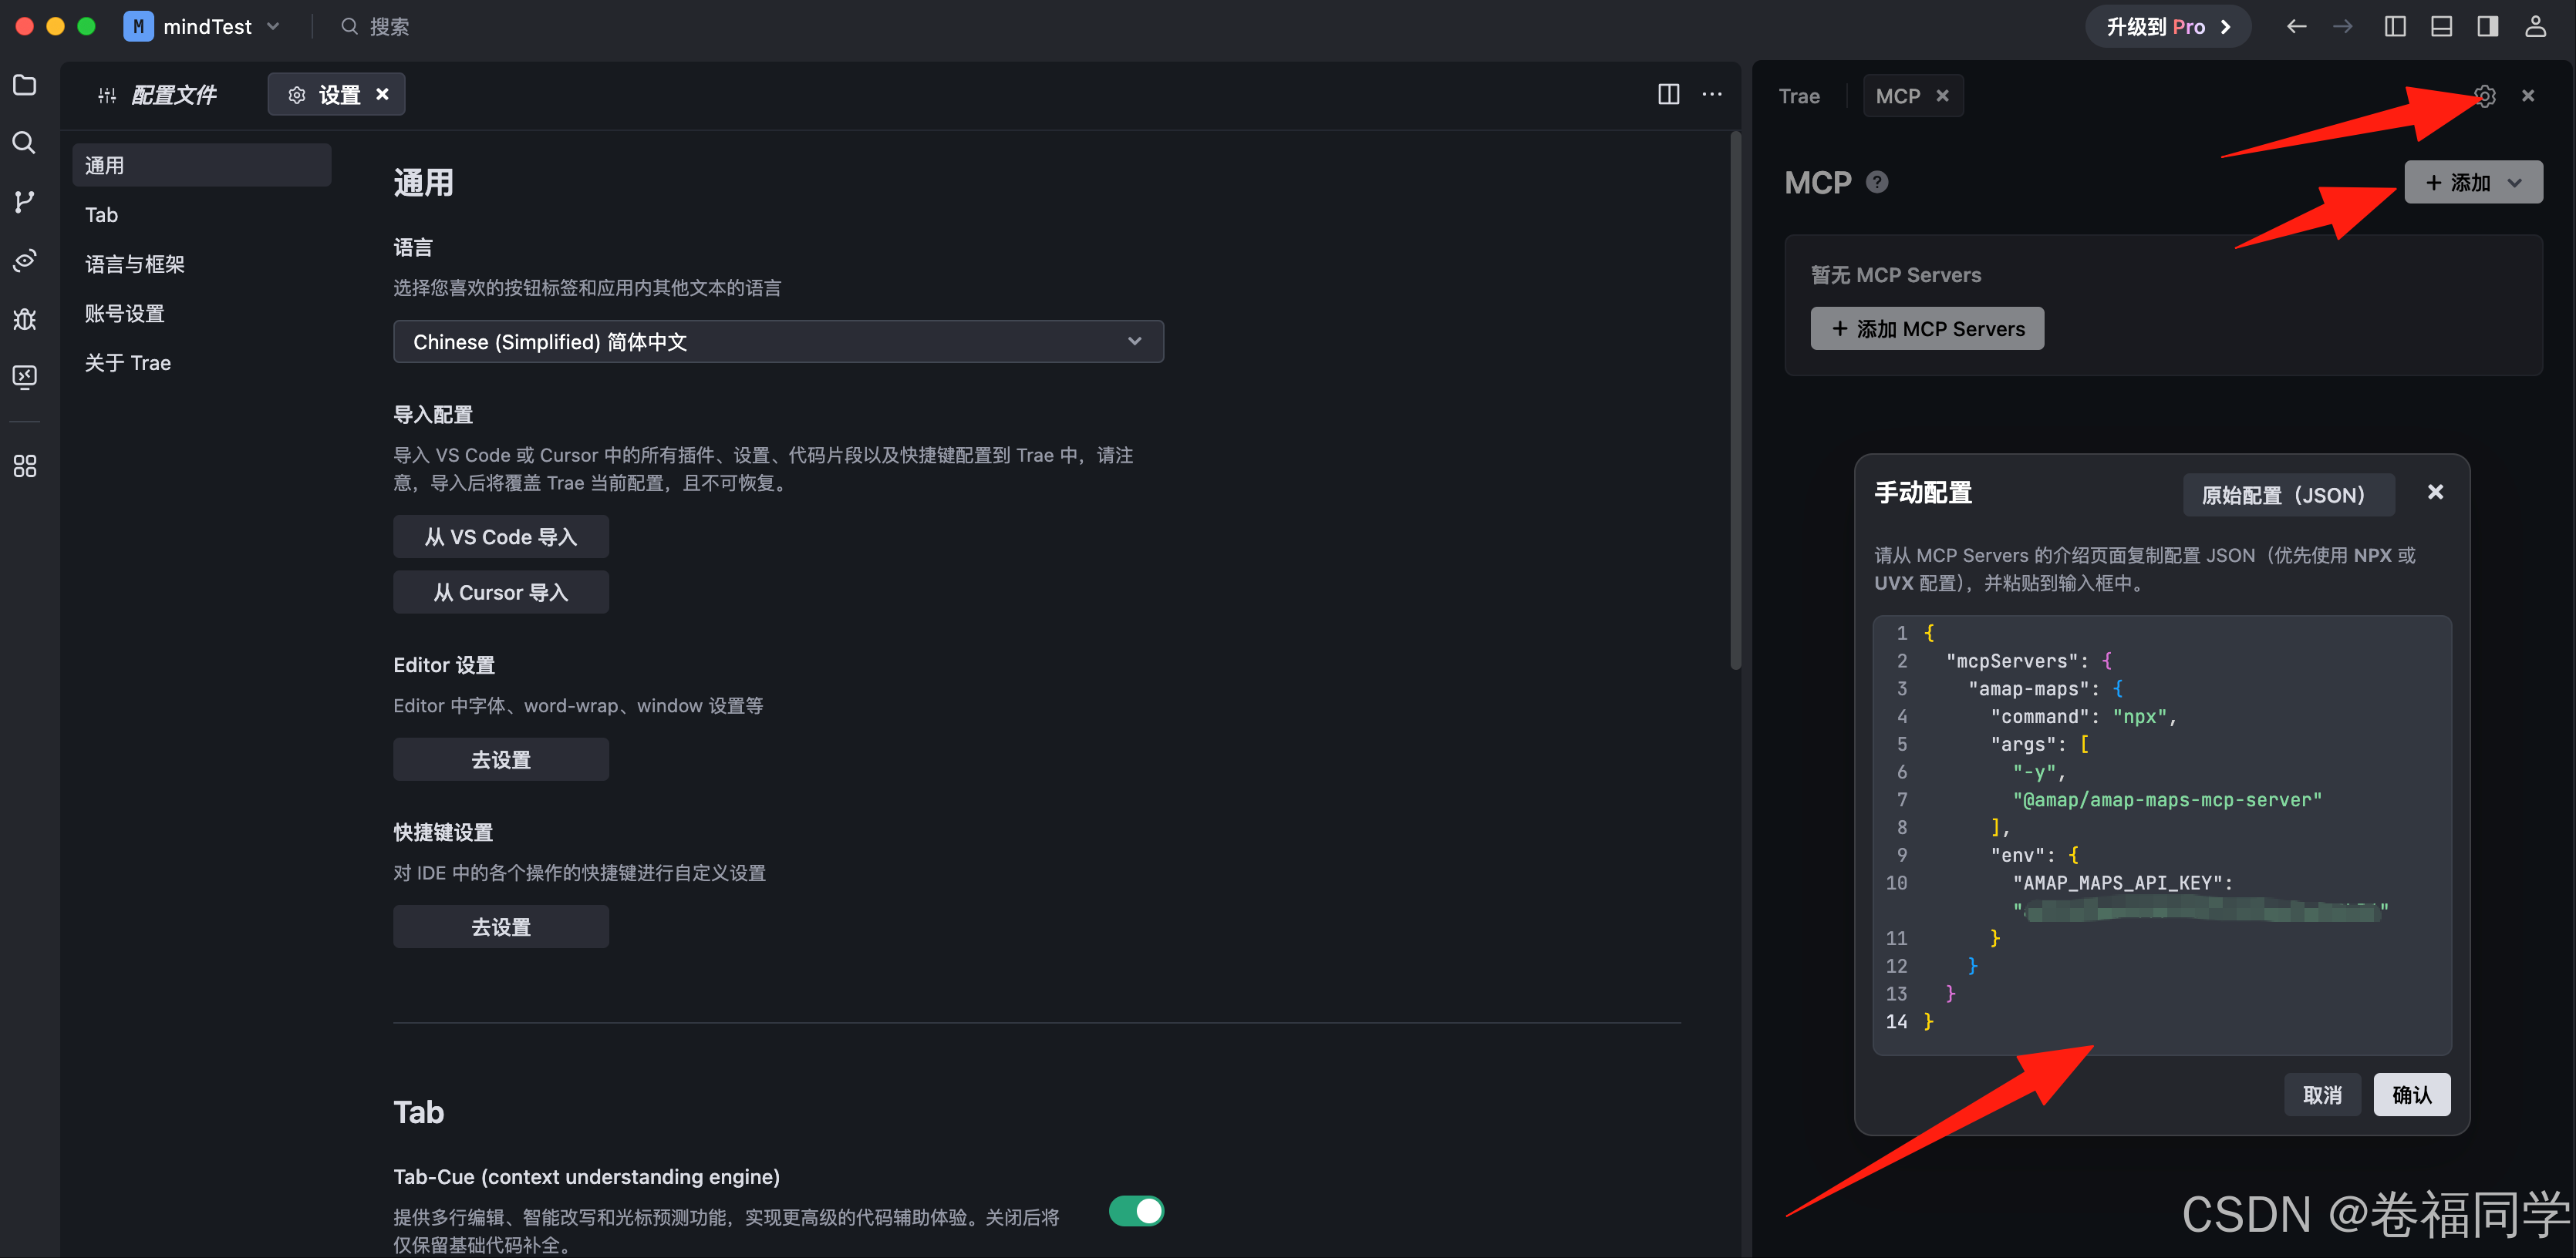Click the MCP help question mark icon
This screenshot has height=1258, width=2576.
click(1877, 182)
